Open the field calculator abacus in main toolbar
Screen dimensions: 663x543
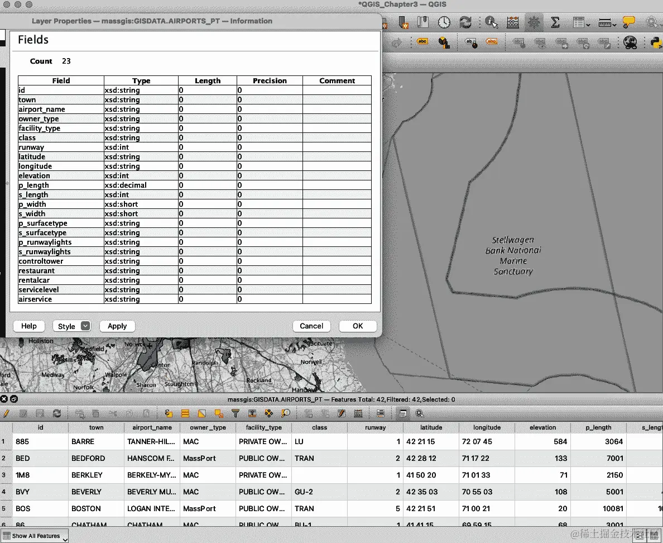pos(513,22)
